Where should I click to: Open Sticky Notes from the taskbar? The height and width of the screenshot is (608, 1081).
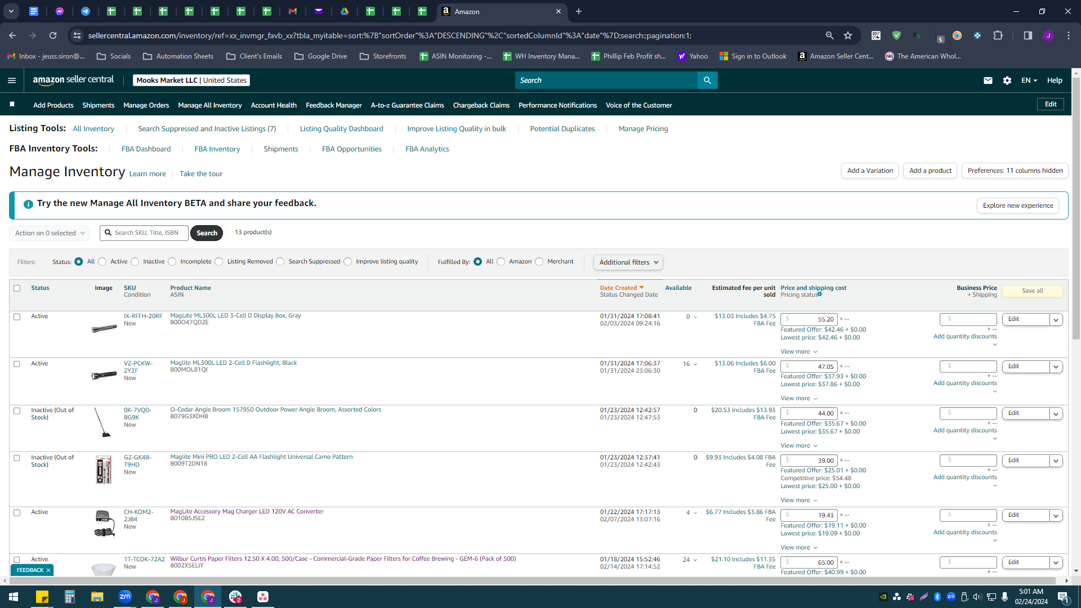(x=42, y=597)
